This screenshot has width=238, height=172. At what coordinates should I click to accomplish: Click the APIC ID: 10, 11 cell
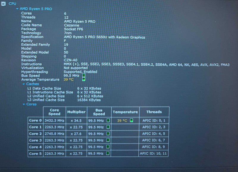coord(153,154)
